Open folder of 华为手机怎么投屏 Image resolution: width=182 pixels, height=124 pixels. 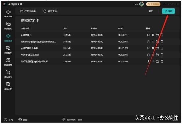(x=157, y=55)
